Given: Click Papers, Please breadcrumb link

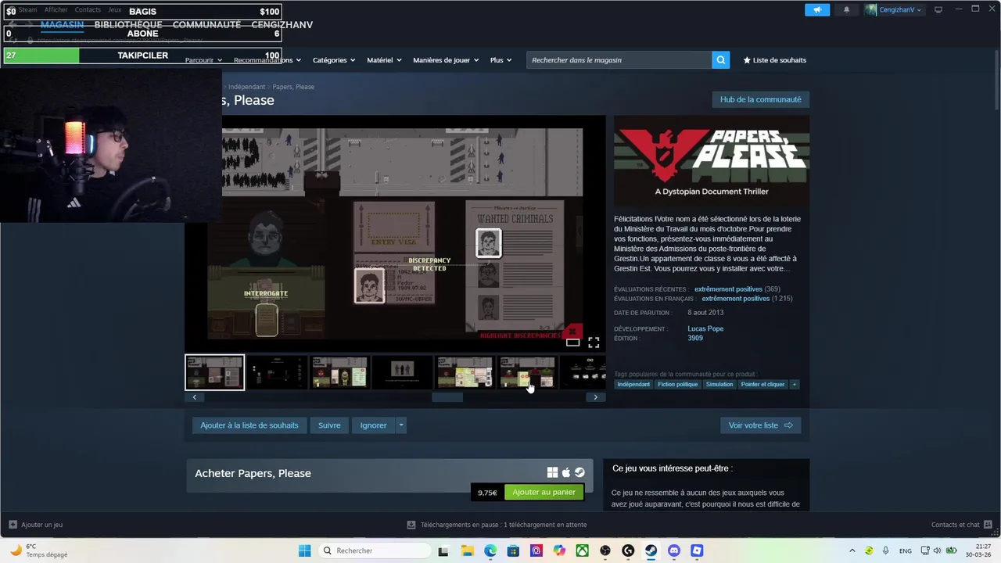Looking at the screenshot, I should (x=293, y=87).
